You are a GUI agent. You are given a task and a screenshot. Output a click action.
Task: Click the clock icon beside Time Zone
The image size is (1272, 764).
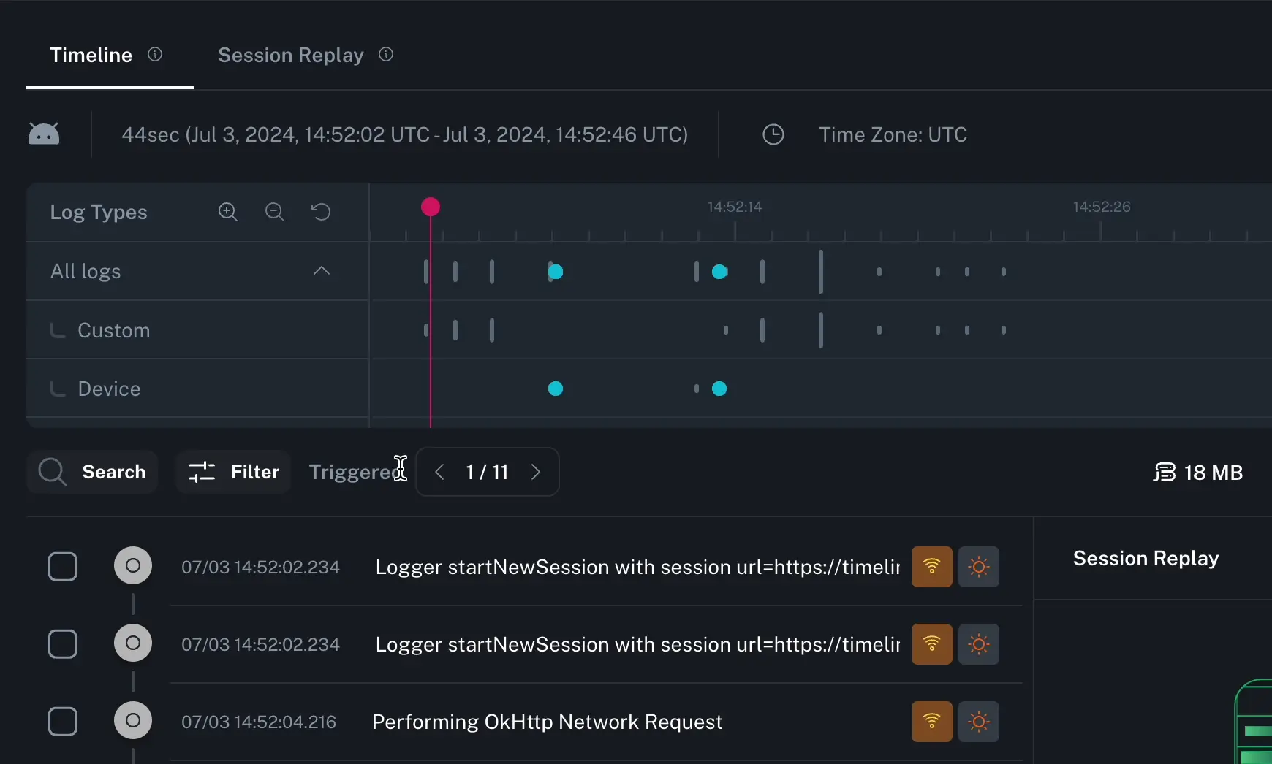(773, 134)
